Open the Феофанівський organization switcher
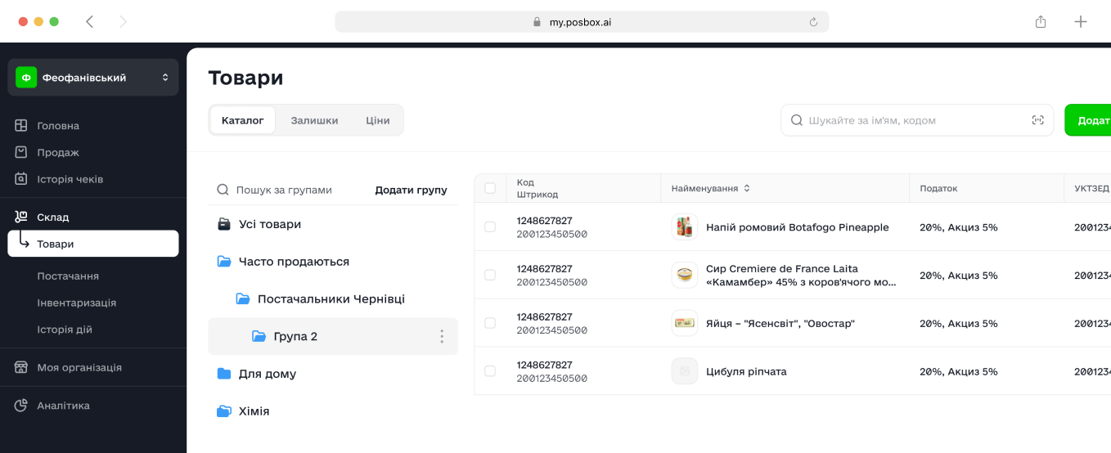Image resolution: width=1111 pixels, height=453 pixels. pos(93,78)
